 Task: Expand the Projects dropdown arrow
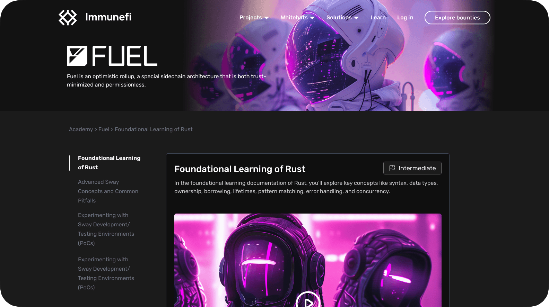(267, 18)
